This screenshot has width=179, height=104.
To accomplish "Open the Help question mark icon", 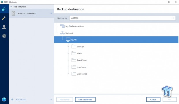I will 4,99.
